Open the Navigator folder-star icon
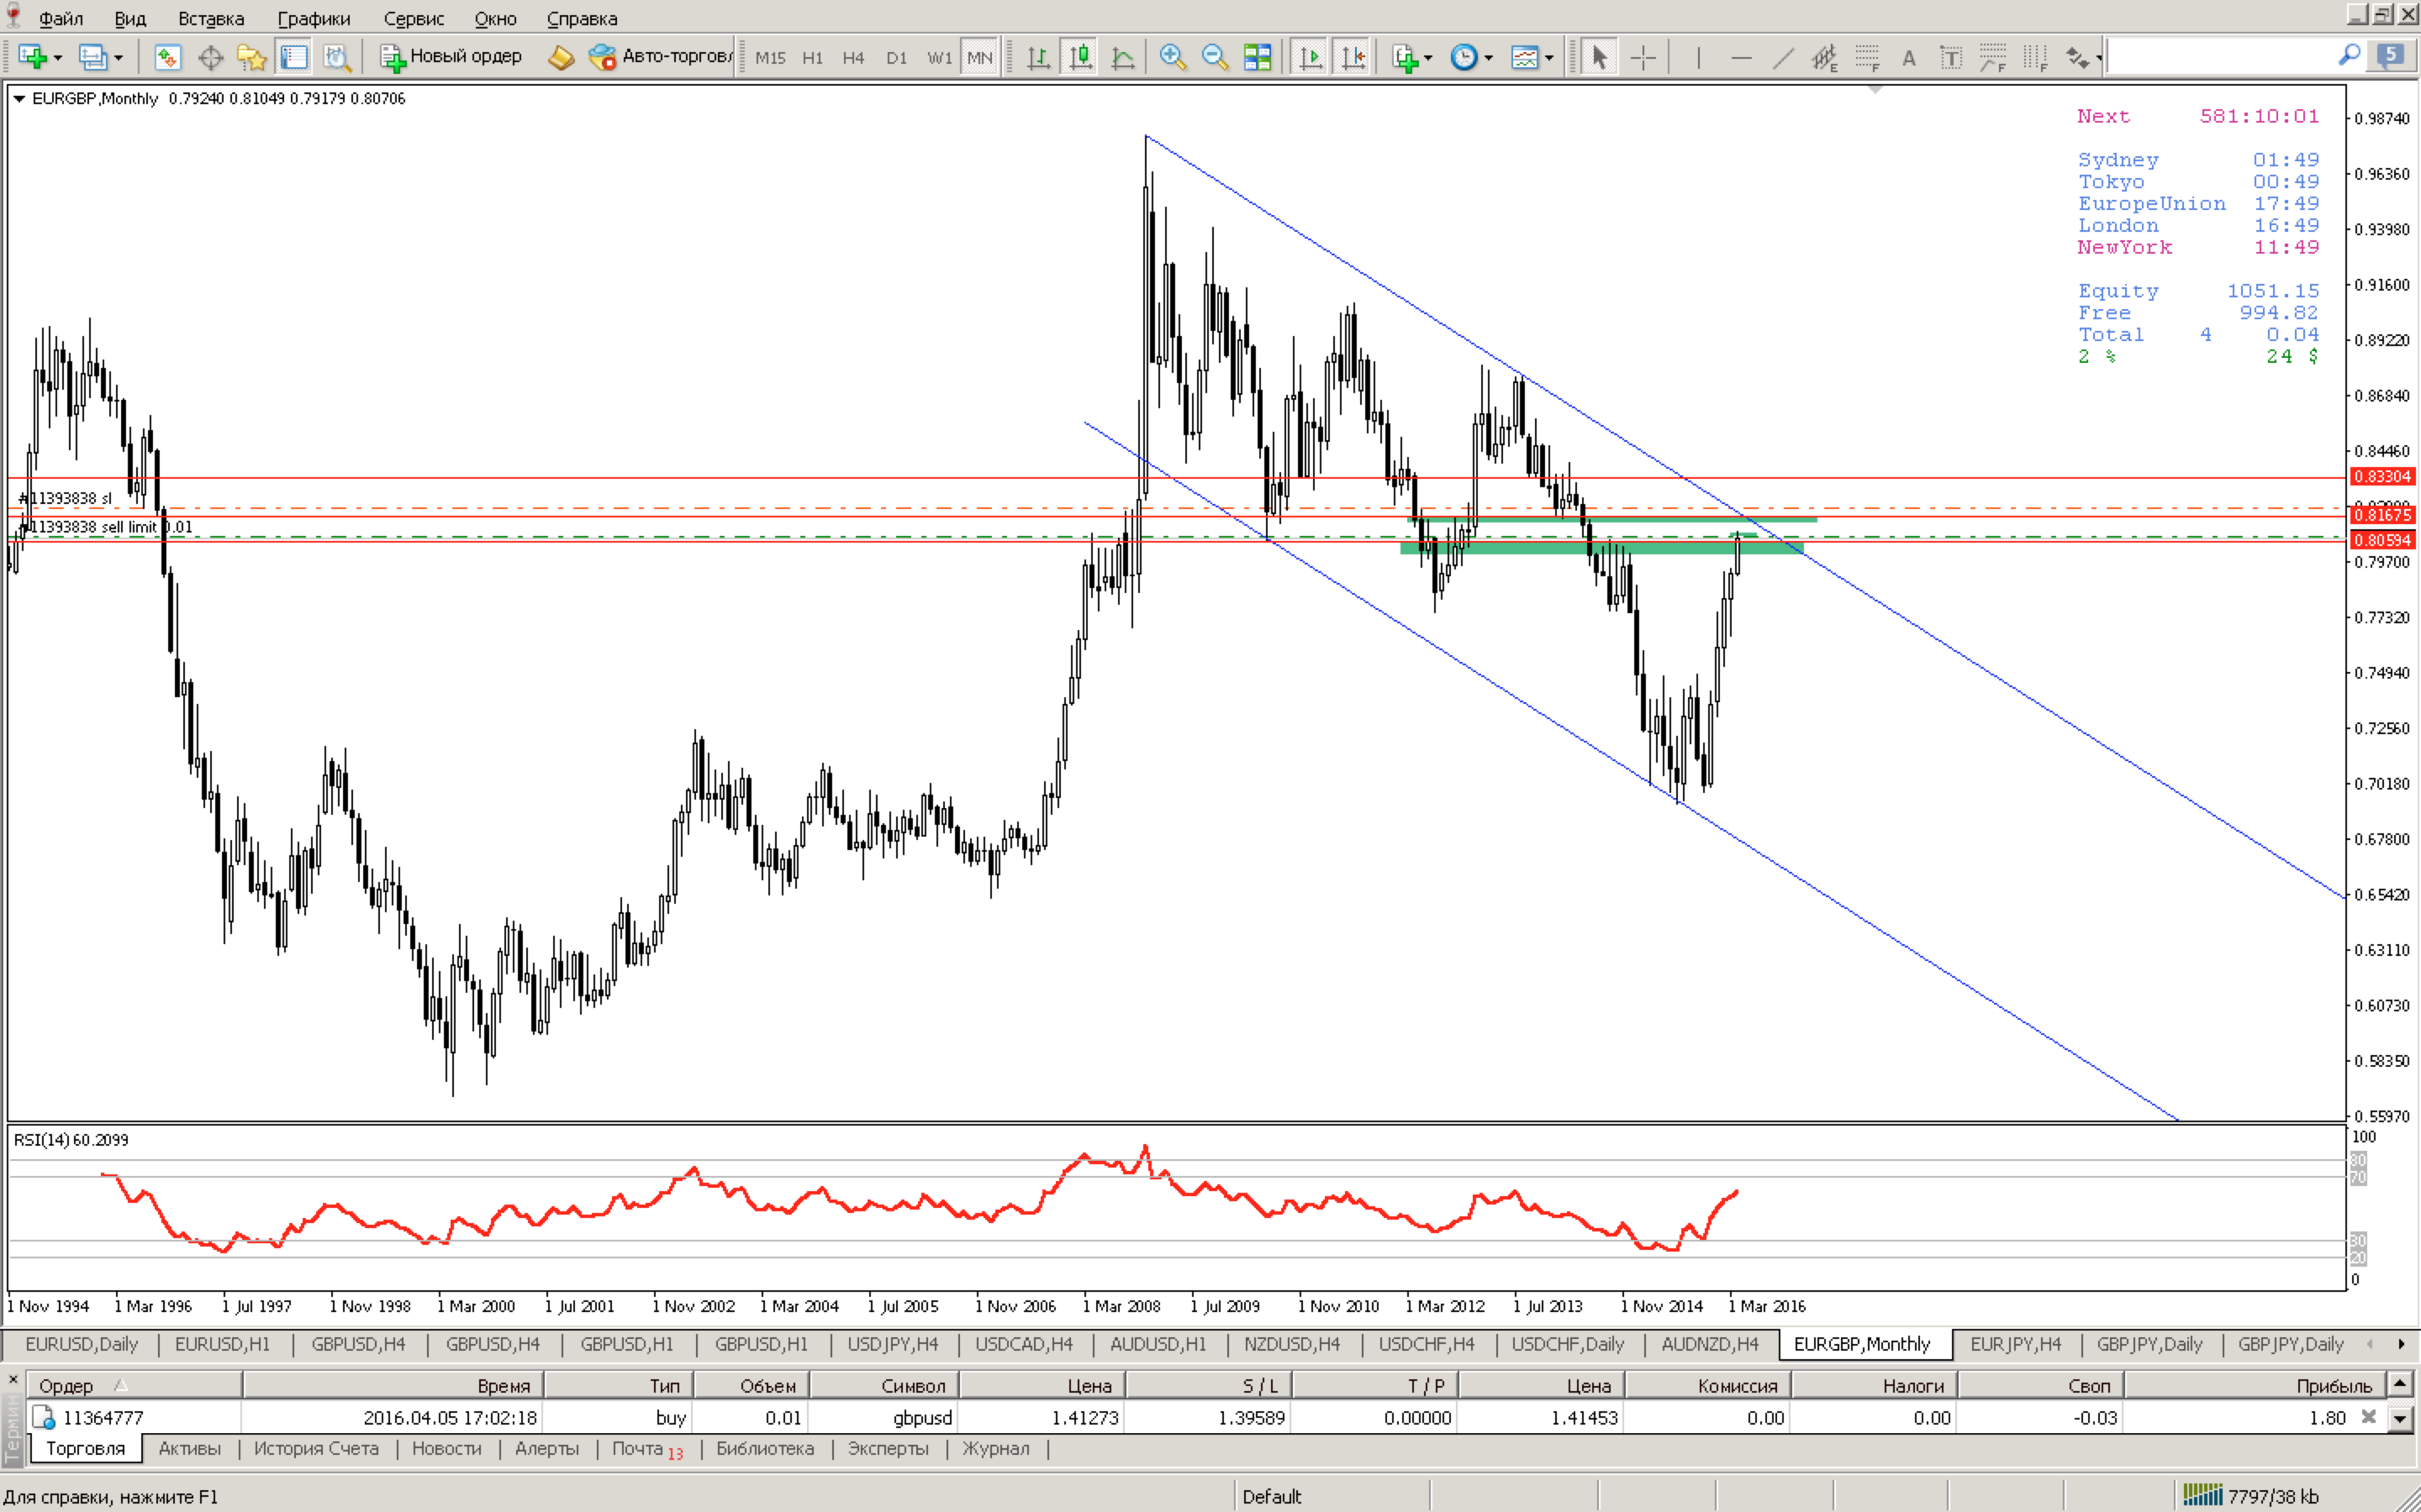2421x1512 pixels. coord(252,57)
